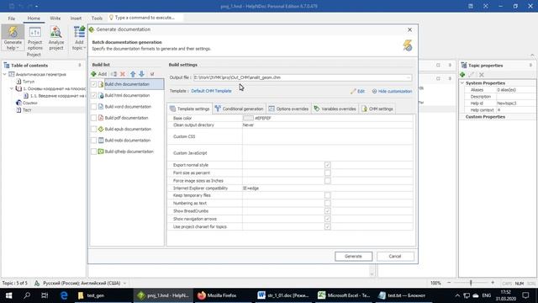The width and height of the screenshot is (538, 303).
Task: Switch to the Tools ribbon tab
Action: 97,19
